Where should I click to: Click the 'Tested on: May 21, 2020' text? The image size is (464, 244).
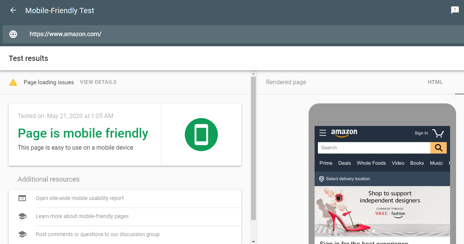point(65,116)
